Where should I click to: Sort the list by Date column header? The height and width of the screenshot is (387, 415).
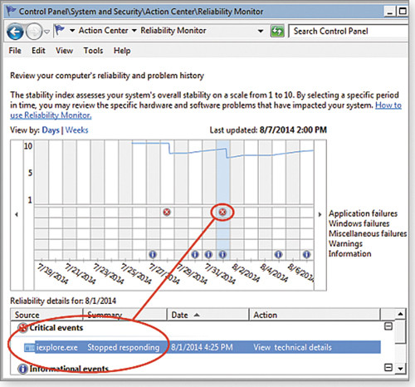click(x=208, y=315)
